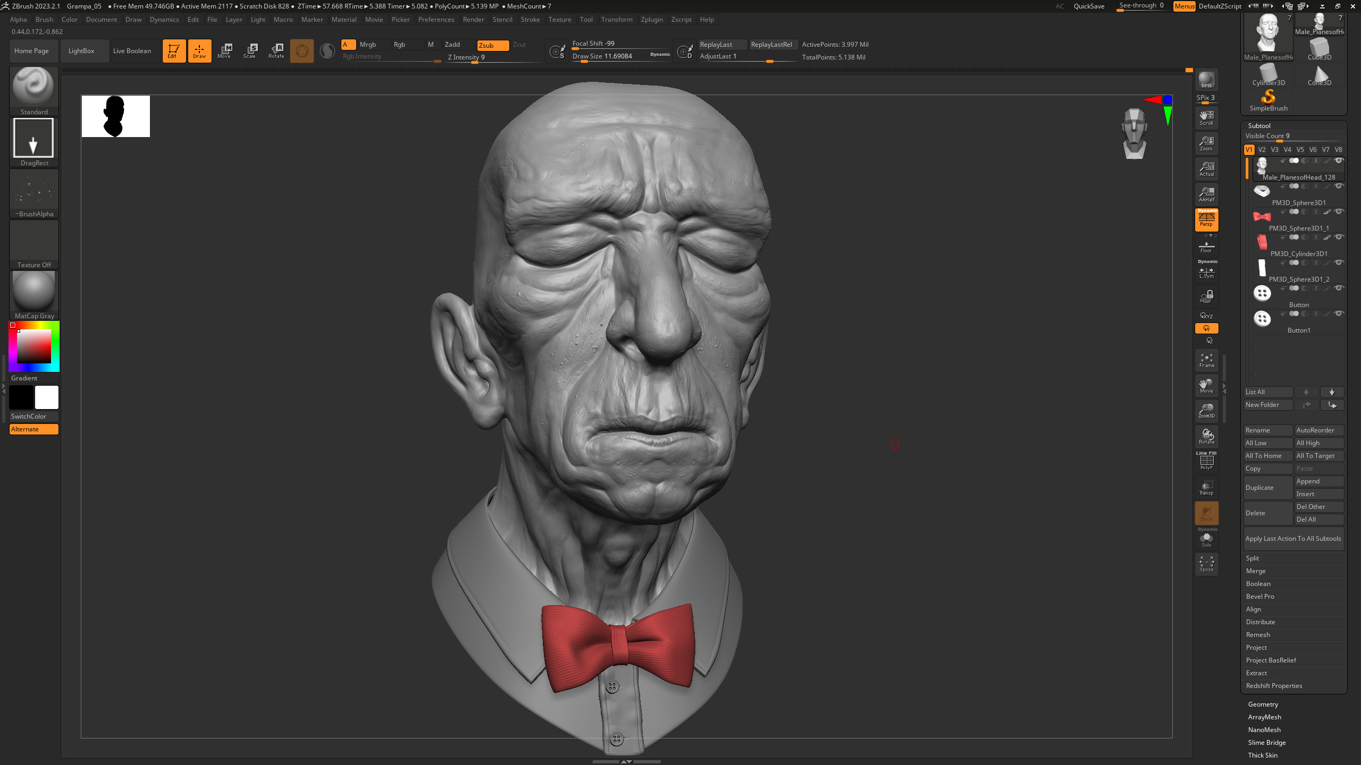This screenshot has height=765, width=1361.
Task: Click the Live Boolean button
Action: click(132, 51)
